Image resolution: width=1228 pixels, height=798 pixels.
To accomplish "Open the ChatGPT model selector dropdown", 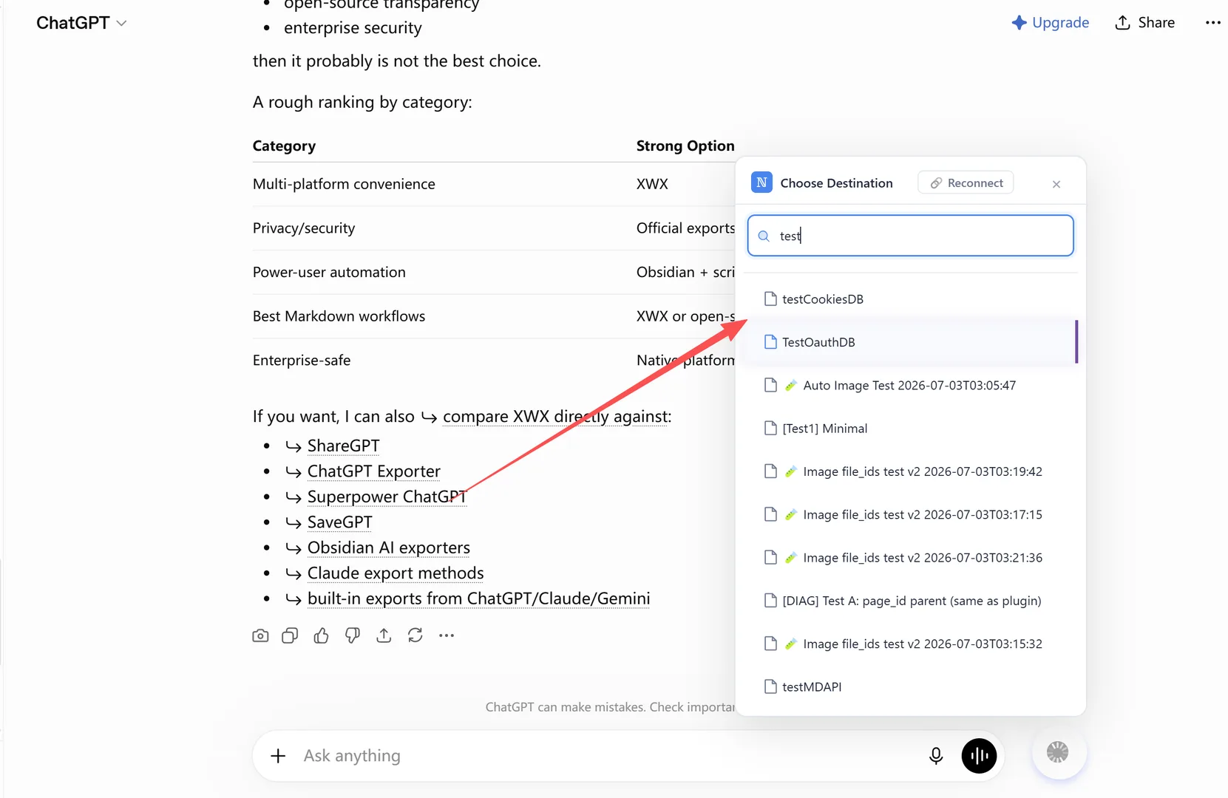I will 81,23.
